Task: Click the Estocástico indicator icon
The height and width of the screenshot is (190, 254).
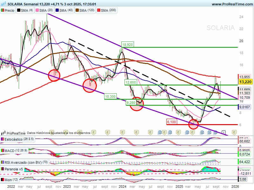Action: (3, 139)
